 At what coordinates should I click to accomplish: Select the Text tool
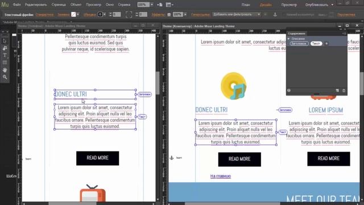coord(5,55)
